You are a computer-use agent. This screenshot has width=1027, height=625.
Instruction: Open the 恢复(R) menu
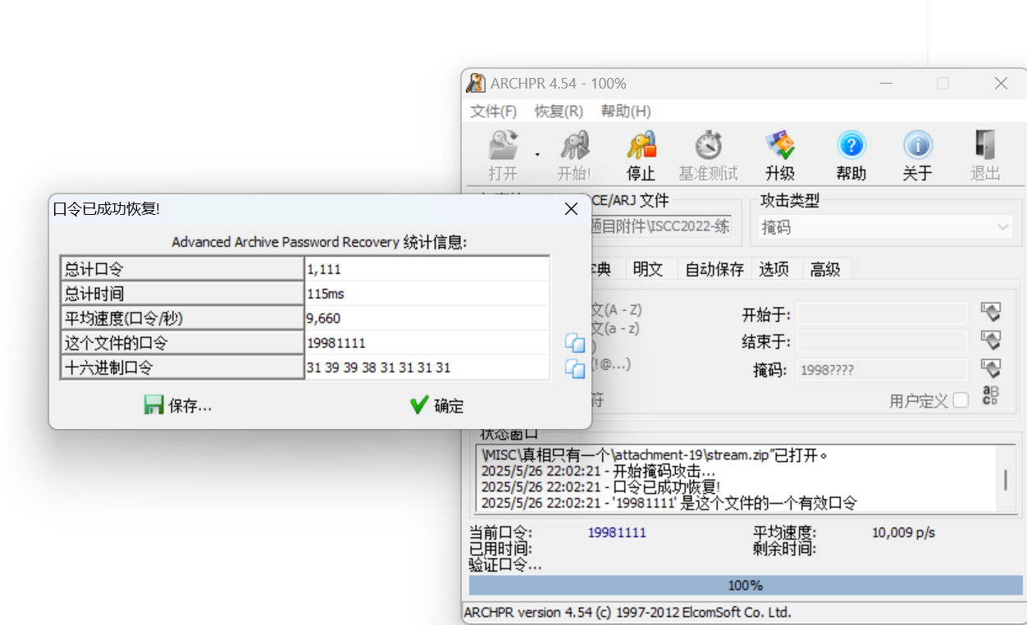point(559,111)
